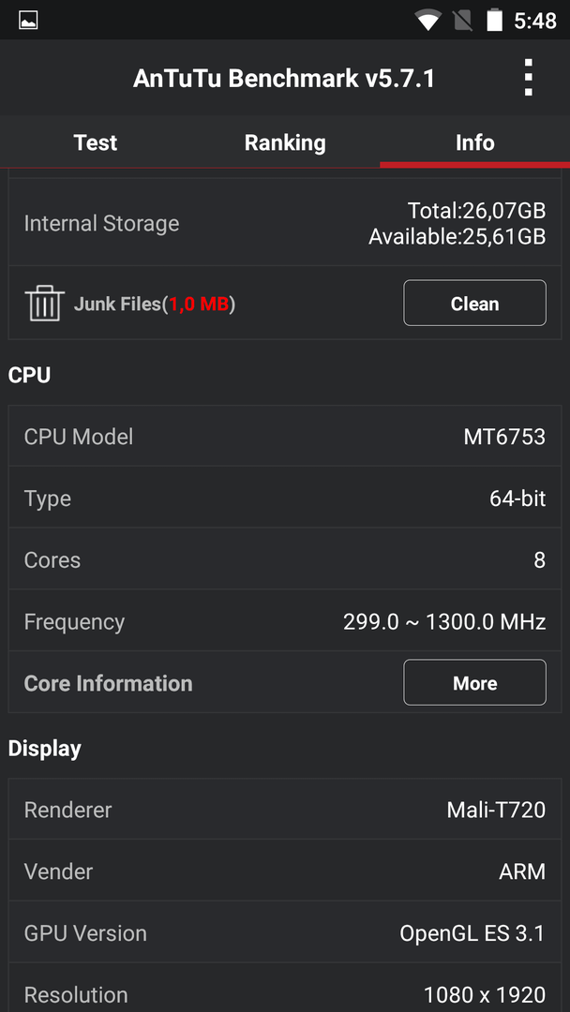Viewport: 570px width, 1012px height.
Task: Open the three-dot overflow menu
Action: point(528,78)
